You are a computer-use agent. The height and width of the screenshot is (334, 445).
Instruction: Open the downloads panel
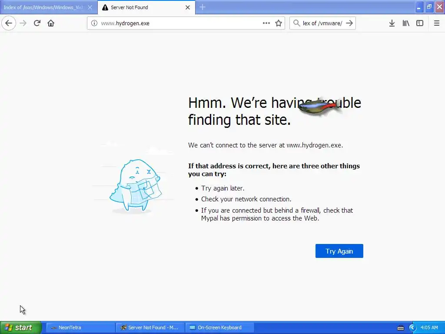point(392,23)
